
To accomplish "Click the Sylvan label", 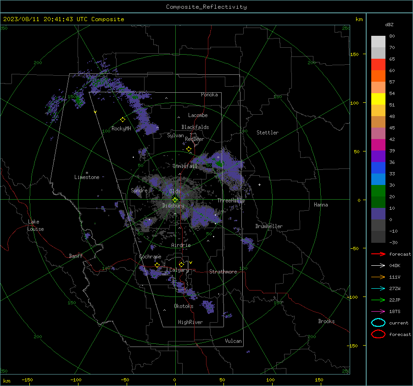I will click(x=175, y=135).
